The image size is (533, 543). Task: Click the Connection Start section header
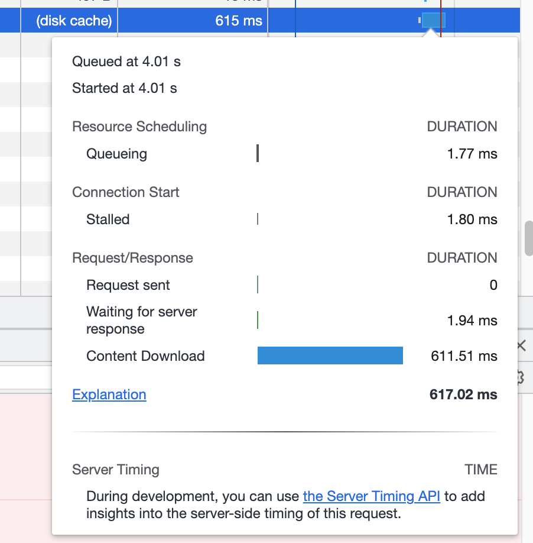pos(125,192)
